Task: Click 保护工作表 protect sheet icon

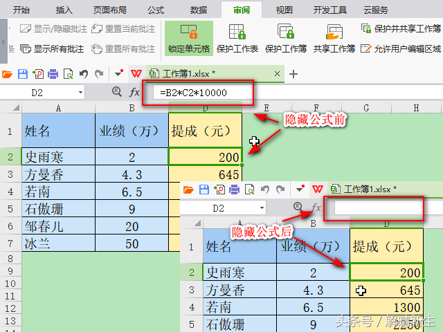Action: point(237,39)
